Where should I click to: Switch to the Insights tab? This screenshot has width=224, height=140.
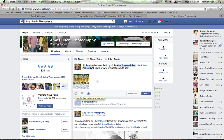pyautogui.click(x=49, y=33)
